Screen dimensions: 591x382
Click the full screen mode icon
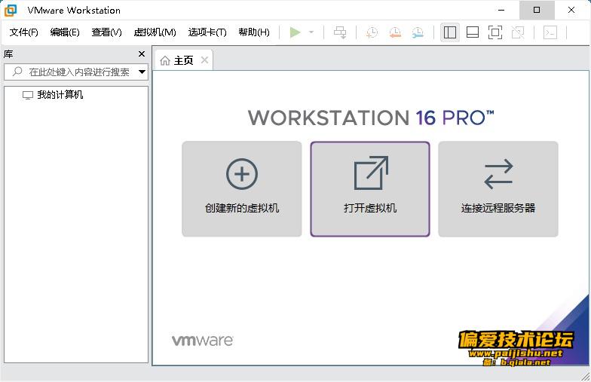[495, 32]
